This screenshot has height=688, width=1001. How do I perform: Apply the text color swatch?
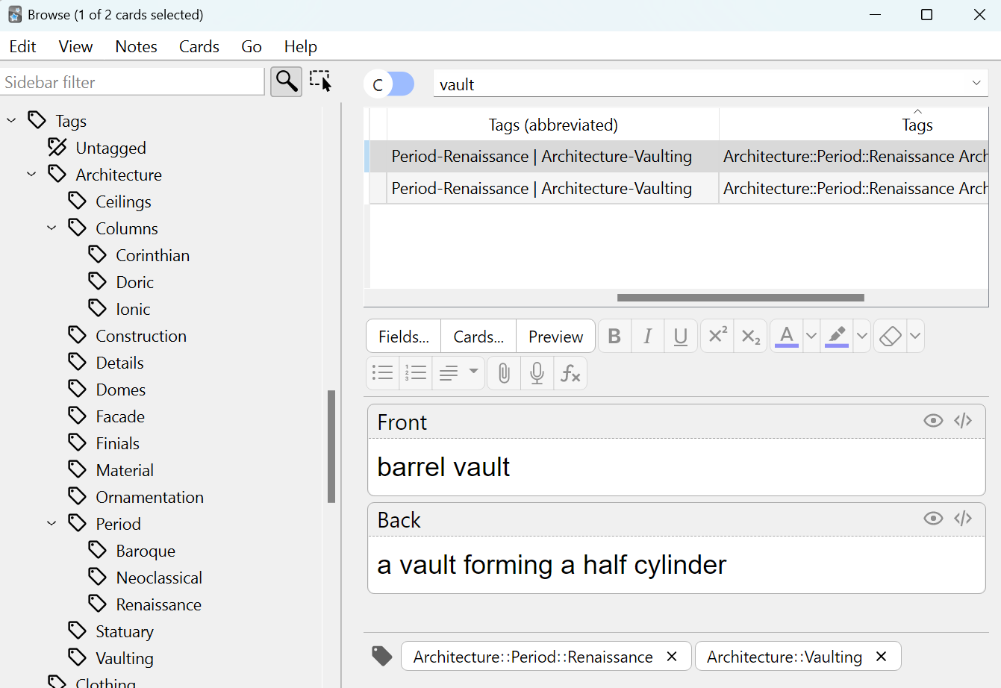(787, 336)
